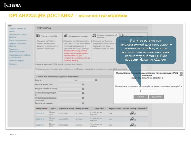Collapse the 'Поиск РМА по ниже приведенным параметрам' section

[x=36, y=77]
